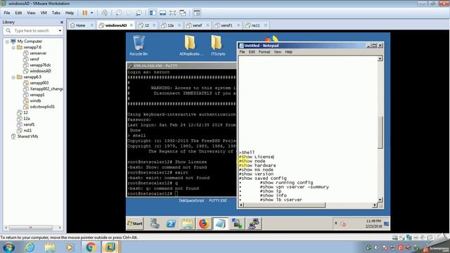This screenshot has height=253, width=450.
Task: Click Notepad scroll right arrow
Action: [x=375, y=205]
